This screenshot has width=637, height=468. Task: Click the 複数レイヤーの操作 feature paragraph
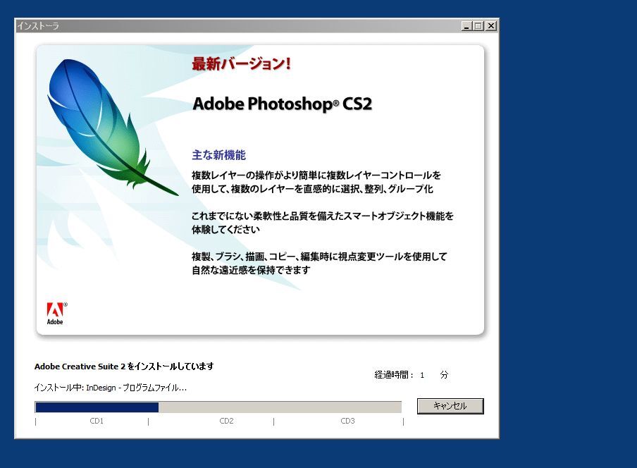point(316,182)
